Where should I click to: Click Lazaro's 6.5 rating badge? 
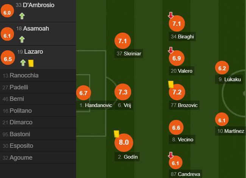pos(8,58)
